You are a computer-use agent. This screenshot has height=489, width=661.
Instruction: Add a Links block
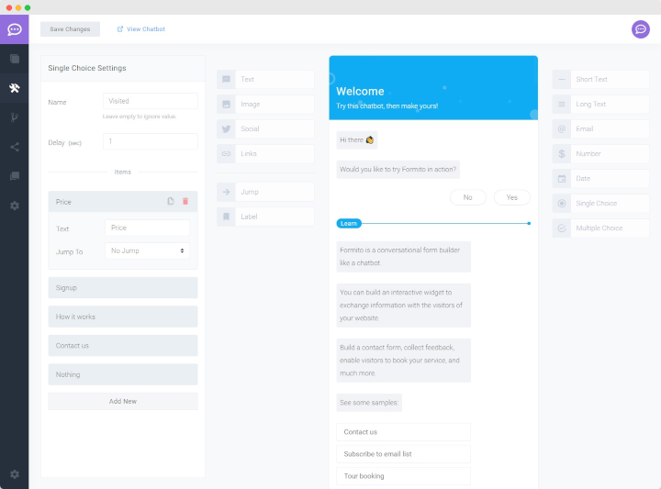pos(265,154)
